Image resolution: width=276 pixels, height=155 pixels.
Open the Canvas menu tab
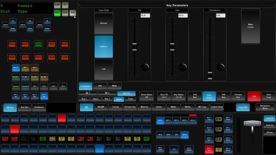click(x=115, y=107)
